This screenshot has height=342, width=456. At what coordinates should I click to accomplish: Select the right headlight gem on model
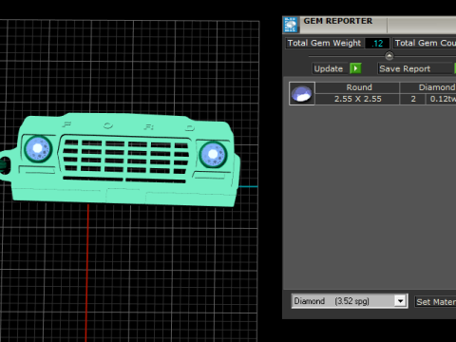click(213, 154)
